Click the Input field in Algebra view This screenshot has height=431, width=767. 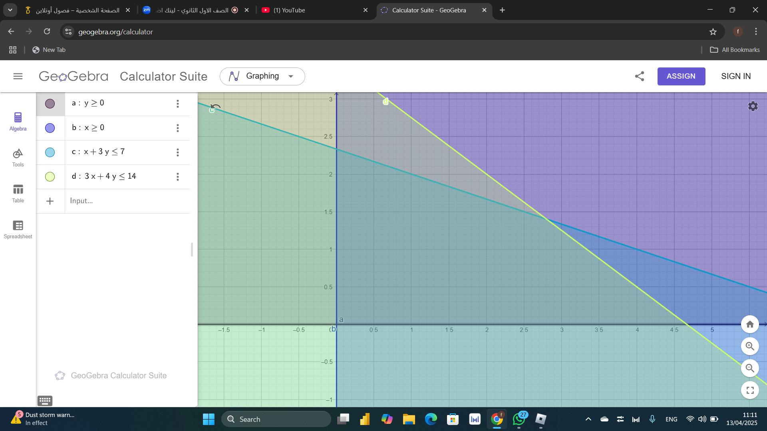point(127,201)
